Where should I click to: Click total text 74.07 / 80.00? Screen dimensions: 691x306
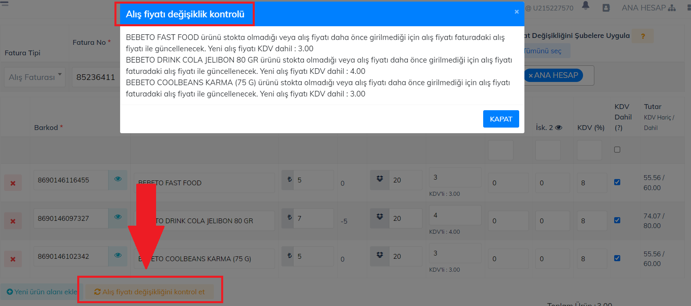pos(654,221)
